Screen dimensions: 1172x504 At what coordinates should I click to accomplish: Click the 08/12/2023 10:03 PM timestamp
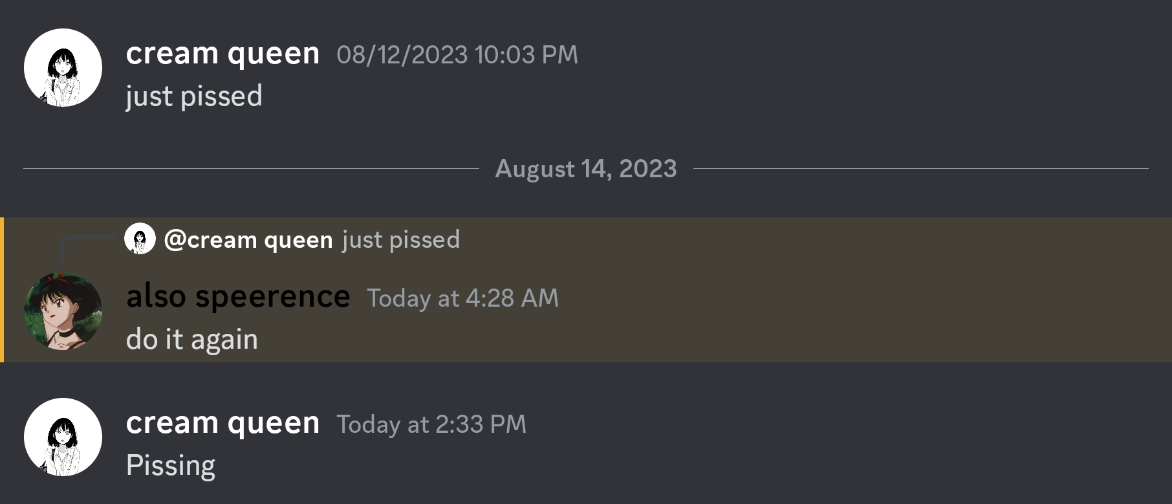coord(457,55)
